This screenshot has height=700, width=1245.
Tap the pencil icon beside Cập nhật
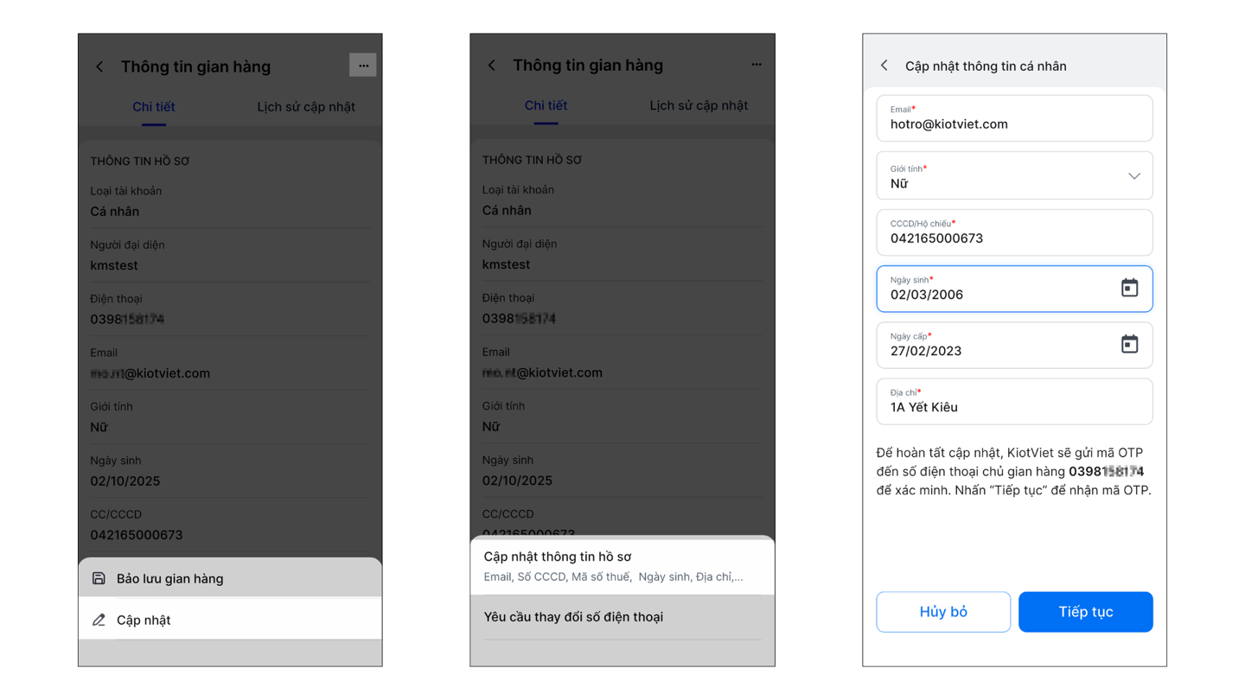[x=99, y=620]
